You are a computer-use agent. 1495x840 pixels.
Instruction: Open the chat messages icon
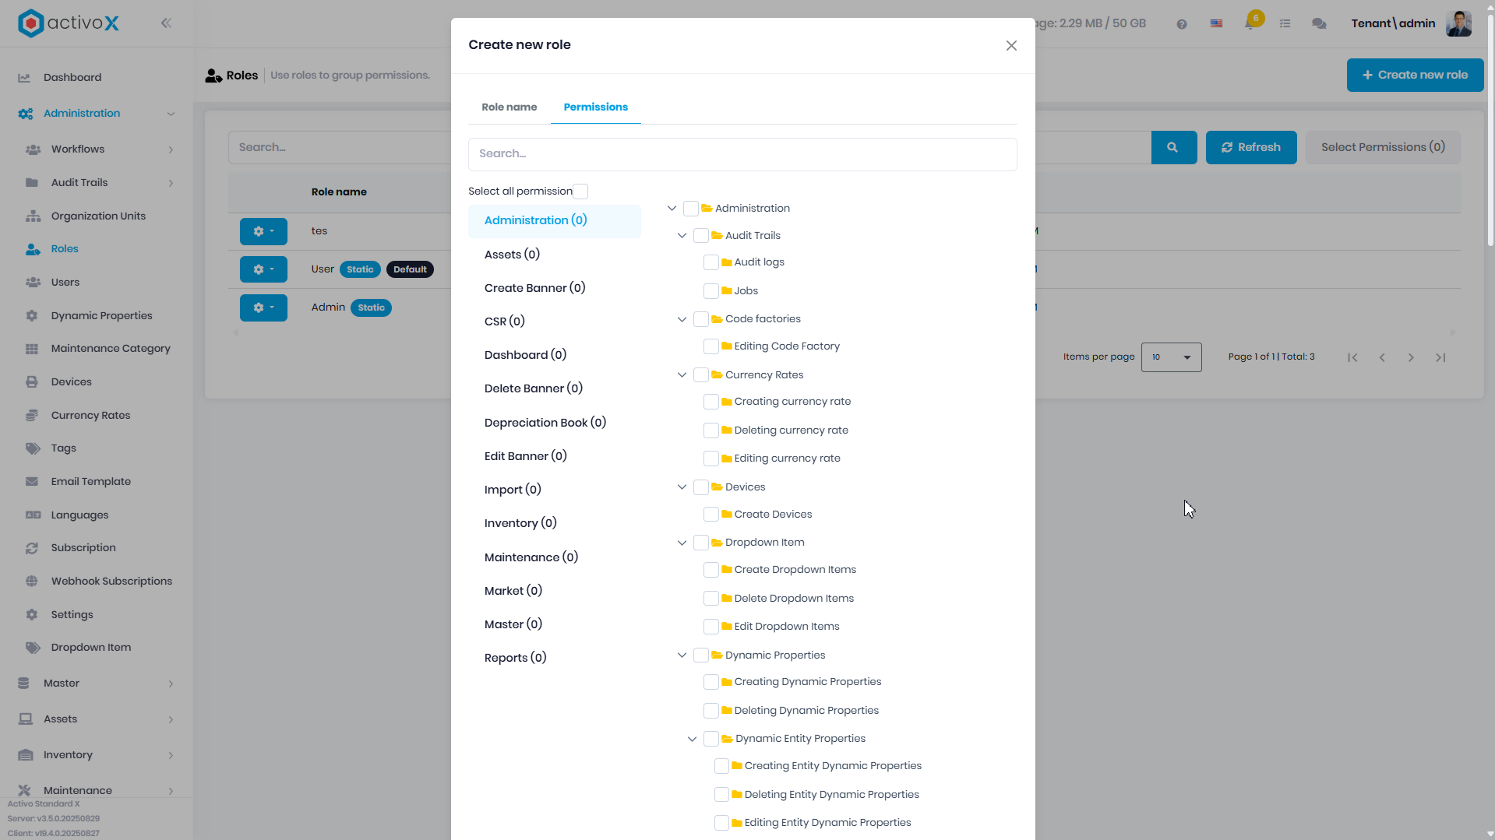click(x=1319, y=23)
